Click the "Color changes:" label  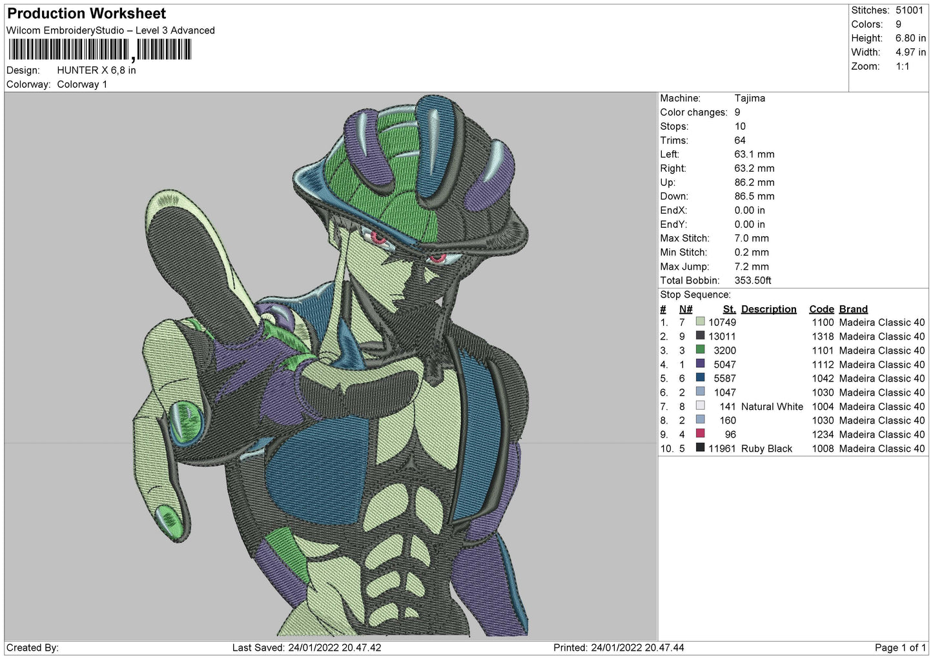point(693,112)
